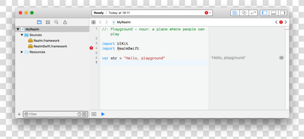Click the MyRealm breadcrumb in the jump bar
This screenshot has width=304, height=139.
click(121, 22)
